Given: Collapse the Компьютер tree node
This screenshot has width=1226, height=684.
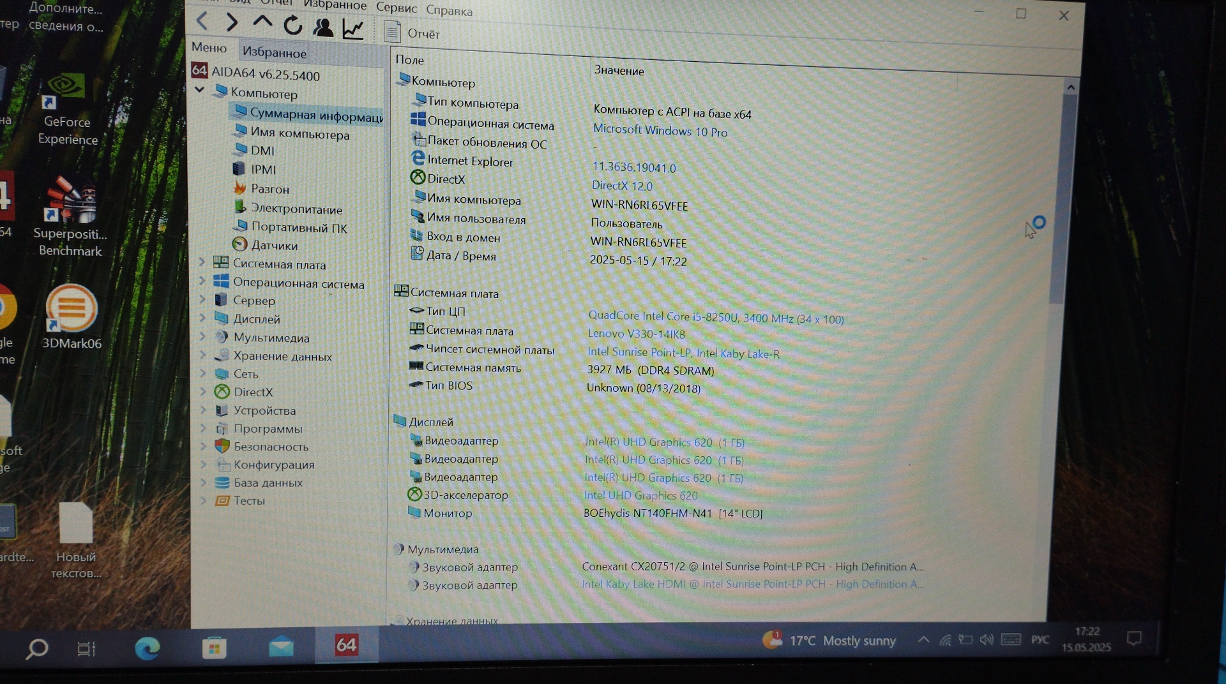Looking at the screenshot, I should point(199,90).
